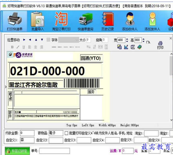The width and height of the screenshot is (173, 155).
Task: Click the 标签已锁定 label locked button
Action: pos(17,151)
